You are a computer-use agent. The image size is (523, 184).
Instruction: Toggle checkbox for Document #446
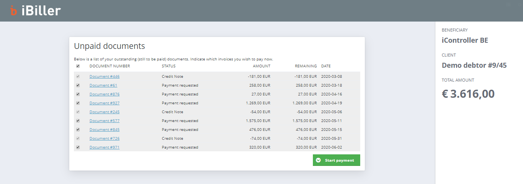coord(78,76)
